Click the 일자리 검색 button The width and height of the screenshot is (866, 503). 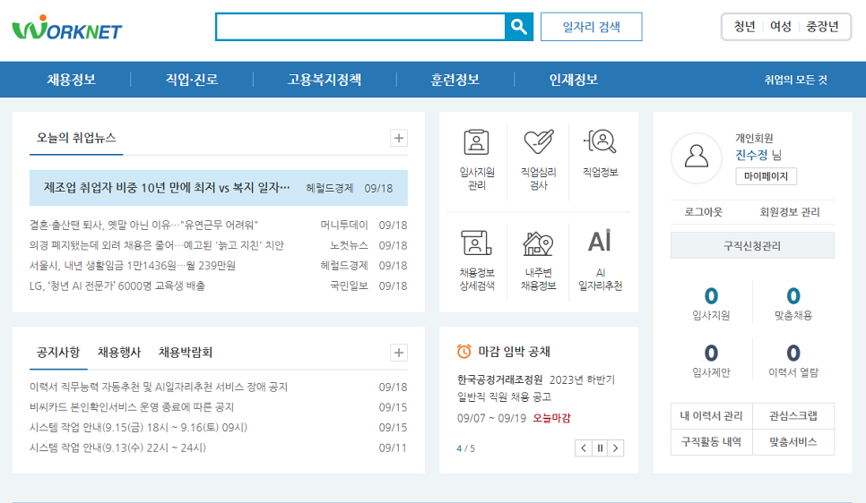pyautogui.click(x=592, y=27)
